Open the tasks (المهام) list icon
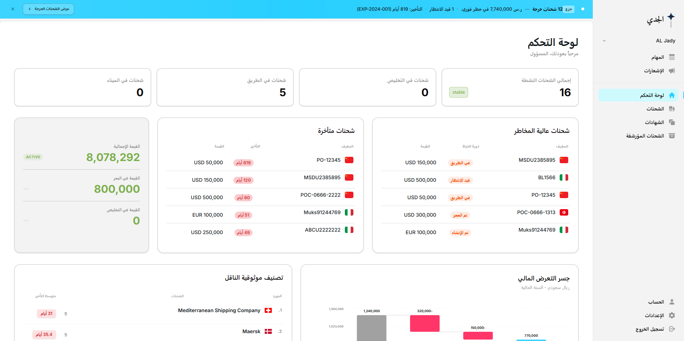 (672, 57)
